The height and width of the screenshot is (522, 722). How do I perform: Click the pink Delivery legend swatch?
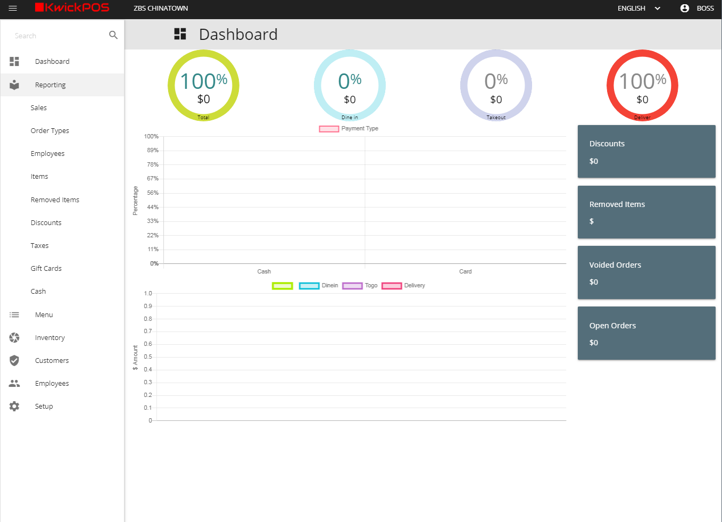[x=392, y=286]
